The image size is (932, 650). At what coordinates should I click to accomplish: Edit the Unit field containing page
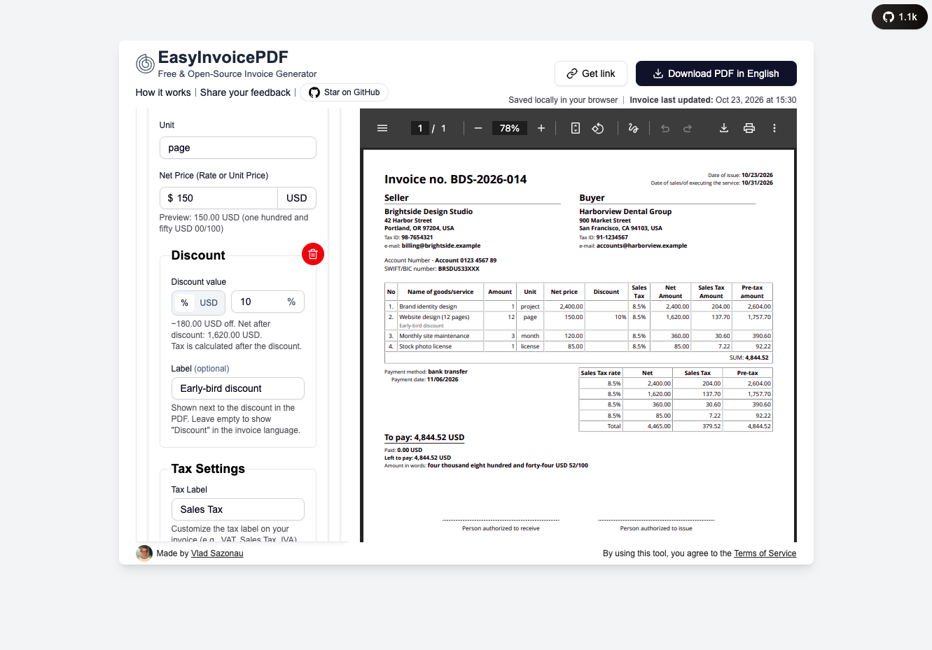(x=237, y=148)
